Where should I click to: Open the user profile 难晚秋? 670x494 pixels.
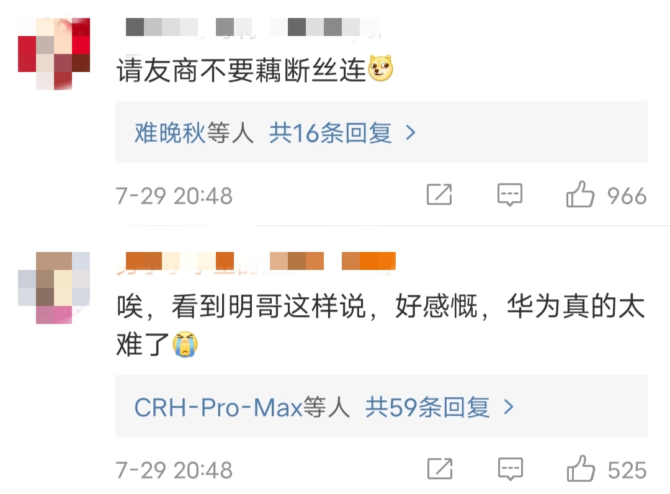(171, 132)
